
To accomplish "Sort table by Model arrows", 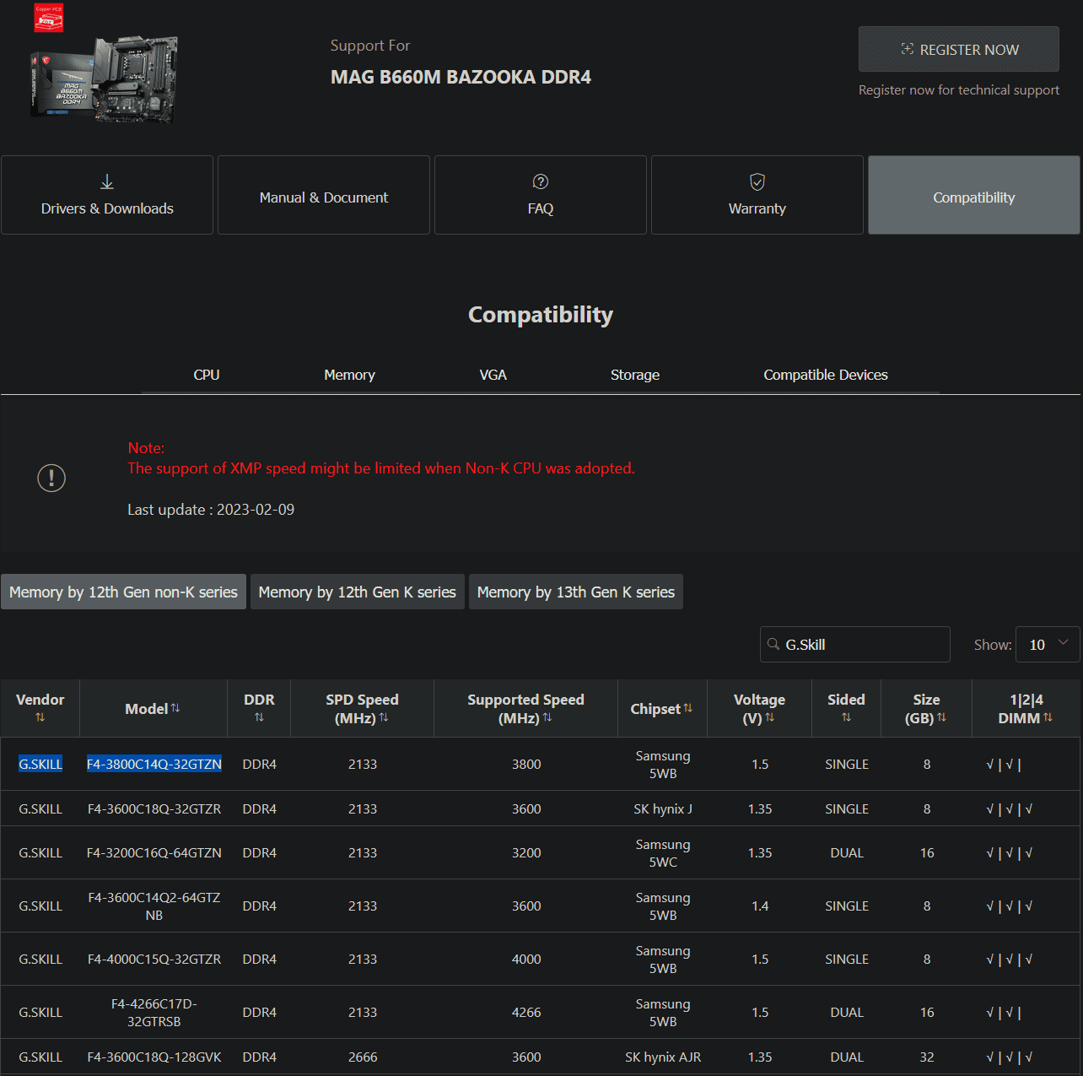I will pyautogui.click(x=175, y=708).
